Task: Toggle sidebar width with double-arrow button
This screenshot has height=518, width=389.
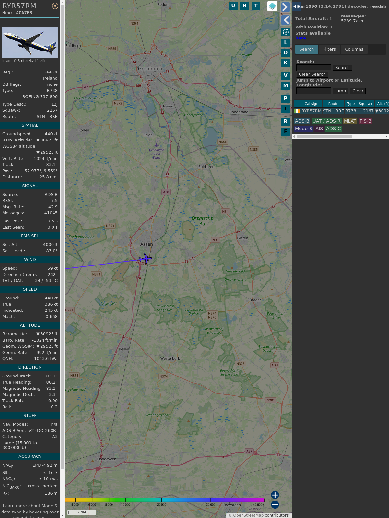Action: 296,6
